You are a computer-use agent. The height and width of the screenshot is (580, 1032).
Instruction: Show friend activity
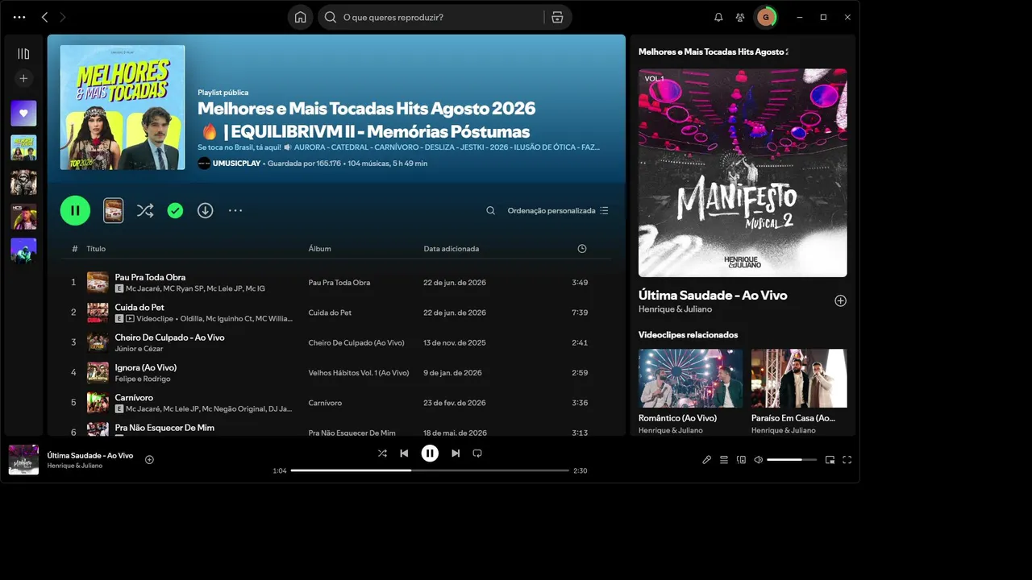coord(740,17)
